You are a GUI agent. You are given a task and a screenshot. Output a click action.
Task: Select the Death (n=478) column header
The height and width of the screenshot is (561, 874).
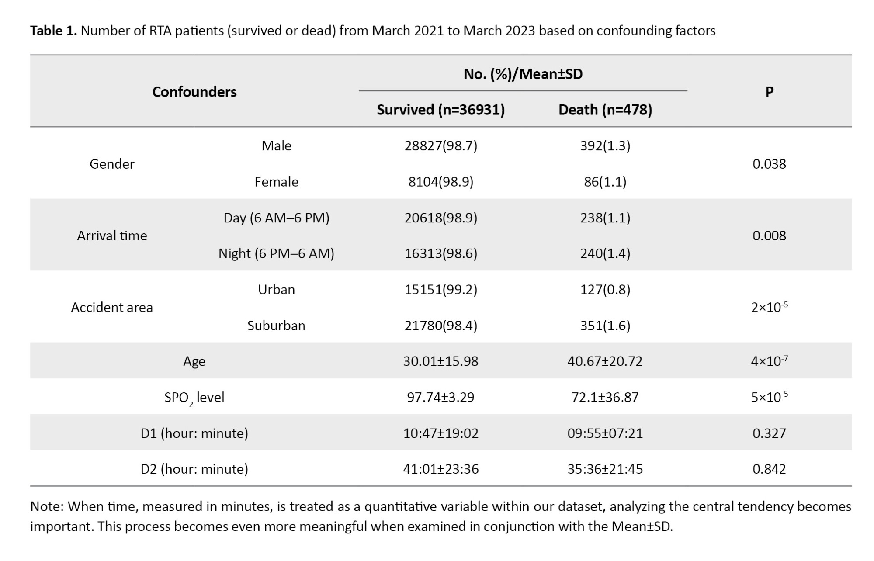click(x=605, y=110)
